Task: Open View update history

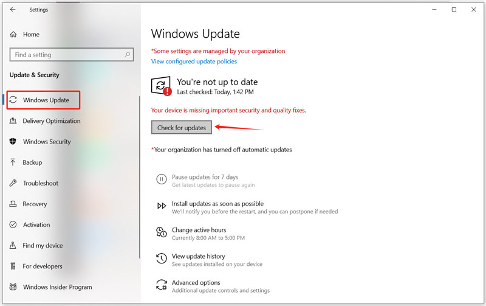Action: pyautogui.click(x=199, y=256)
